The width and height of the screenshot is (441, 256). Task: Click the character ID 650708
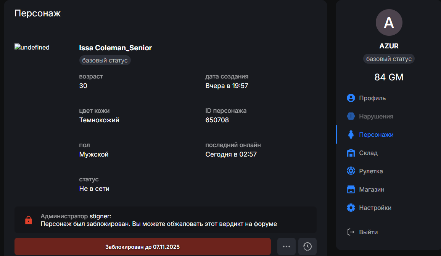[217, 120]
